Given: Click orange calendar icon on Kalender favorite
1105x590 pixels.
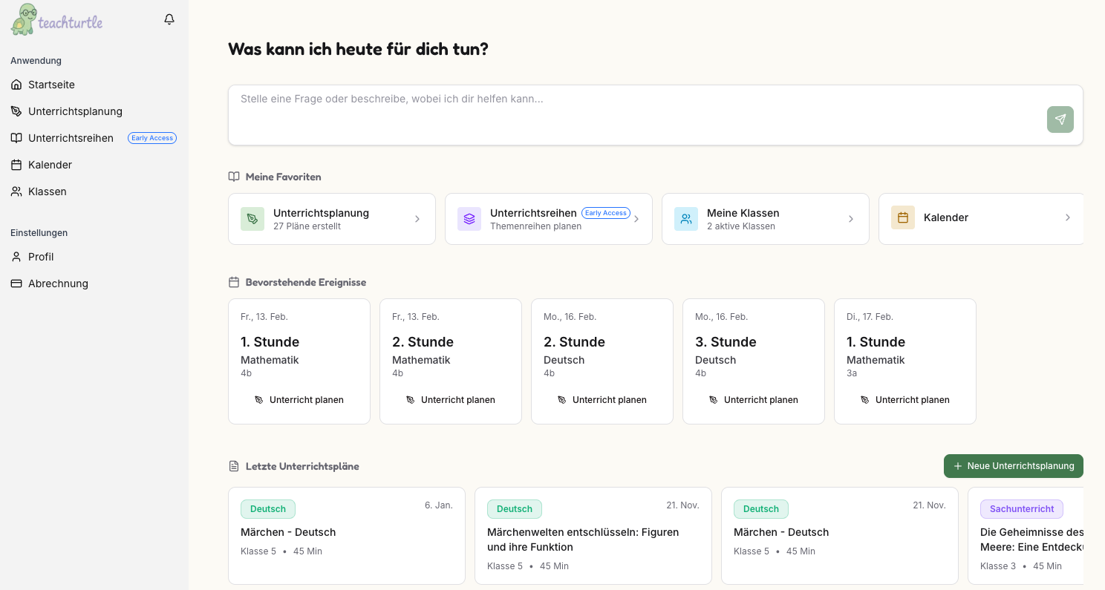Looking at the screenshot, I should coord(903,217).
